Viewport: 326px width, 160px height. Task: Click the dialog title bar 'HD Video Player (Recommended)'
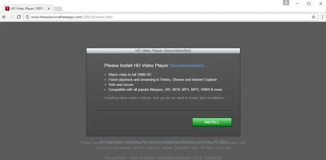coord(163,51)
